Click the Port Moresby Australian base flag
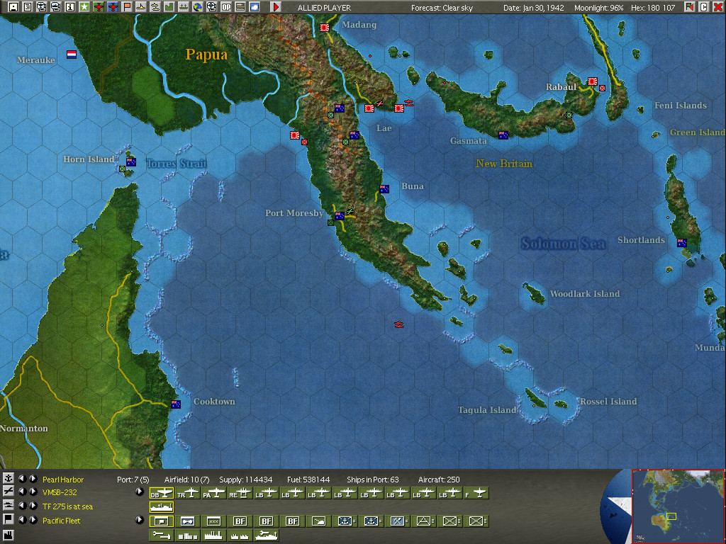 click(340, 216)
